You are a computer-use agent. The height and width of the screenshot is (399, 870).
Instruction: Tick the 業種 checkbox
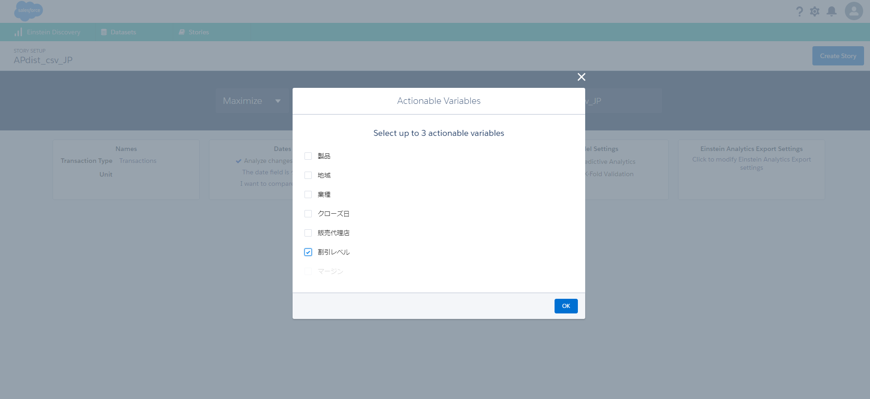coord(308,194)
